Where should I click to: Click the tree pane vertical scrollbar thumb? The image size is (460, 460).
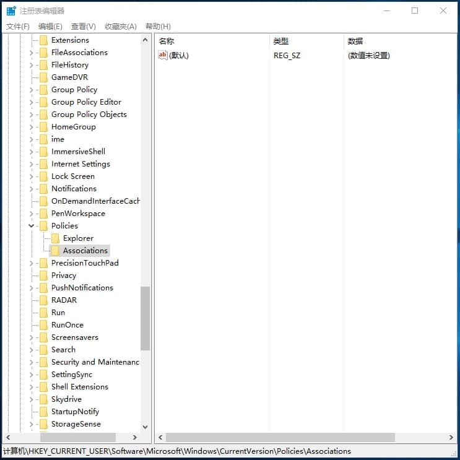tap(145, 318)
